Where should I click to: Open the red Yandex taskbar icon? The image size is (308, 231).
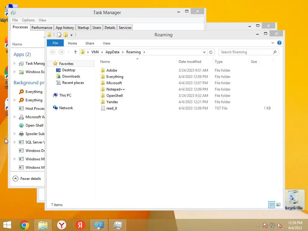click(80, 225)
